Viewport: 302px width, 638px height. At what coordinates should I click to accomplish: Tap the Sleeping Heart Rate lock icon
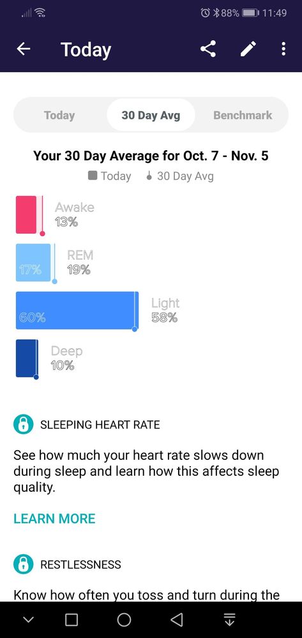pyautogui.click(x=23, y=425)
